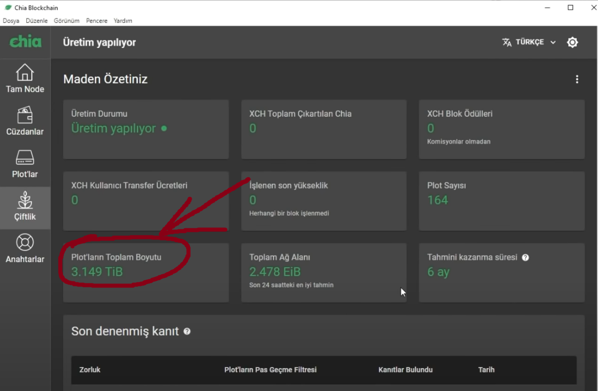Click the '6 ay' estimated time value
598x391 pixels.
pyautogui.click(x=438, y=272)
